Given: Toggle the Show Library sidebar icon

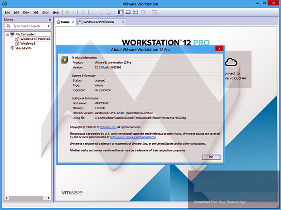Looking at the screenshot, I should tap(121, 12).
